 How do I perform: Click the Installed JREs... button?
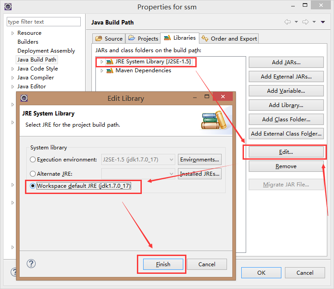[200, 174]
